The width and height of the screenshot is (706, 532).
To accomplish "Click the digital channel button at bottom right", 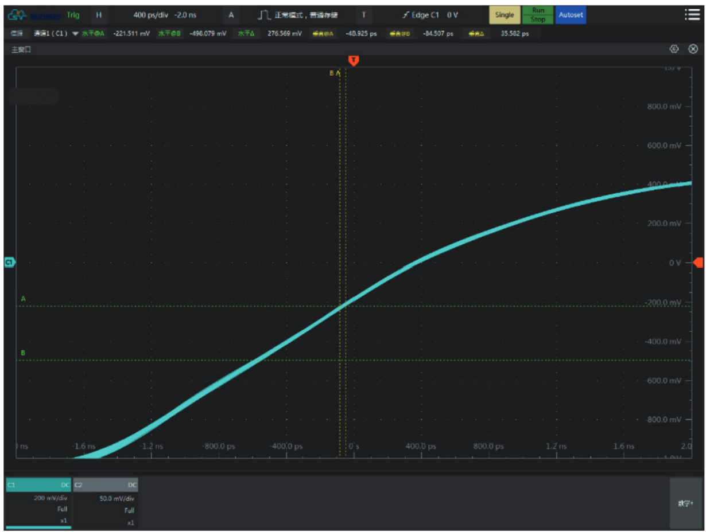I will 685,503.
